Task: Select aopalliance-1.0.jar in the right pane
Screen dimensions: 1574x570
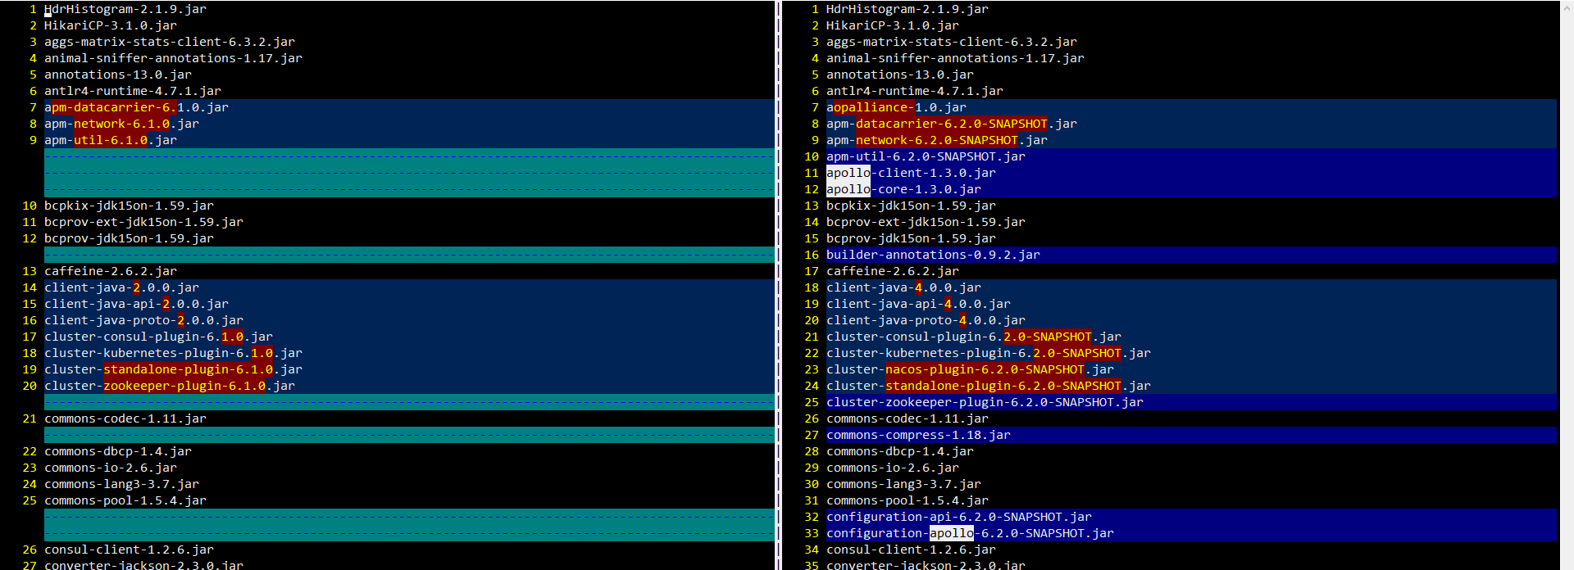Action: 896,107
